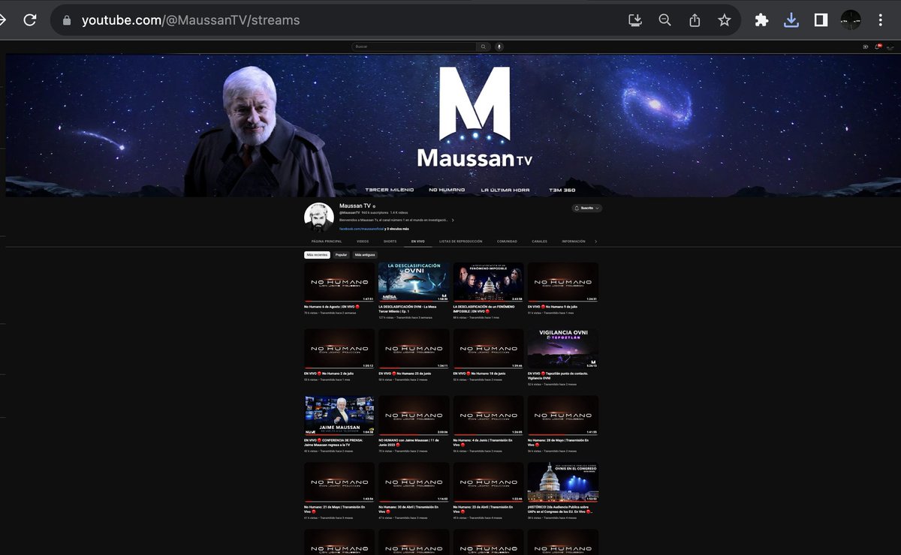Open thumbnail of No Humano 9 de julio

point(563,282)
